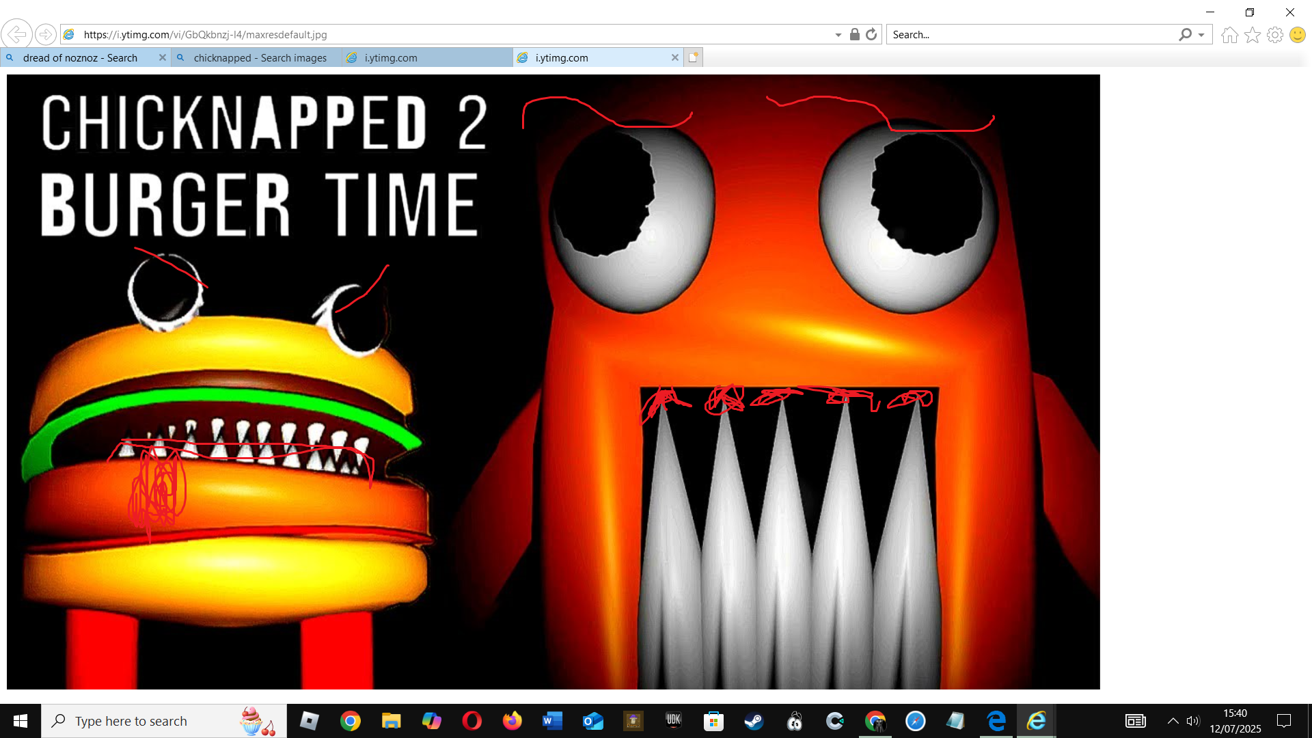Launch Opera browser from the taskbar
The height and width of the screenshot is (738, 1312).
pyautogui.click(x=471, y=721)
